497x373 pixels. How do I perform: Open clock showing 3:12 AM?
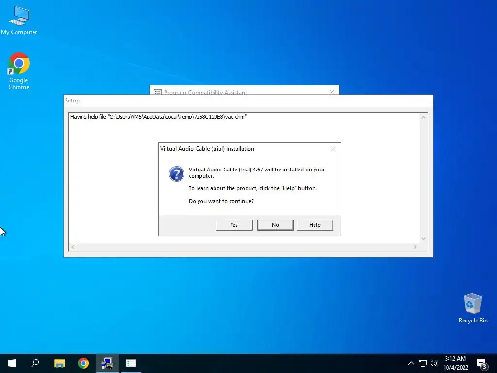455,363
